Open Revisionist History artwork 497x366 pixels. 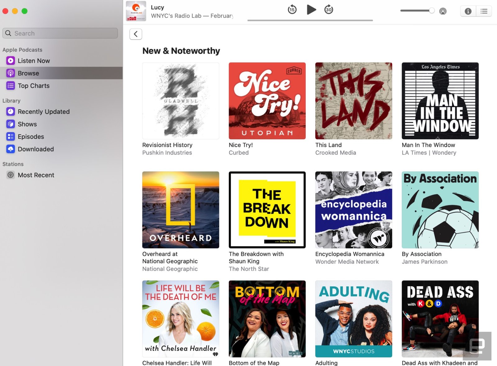pos(181,101)
